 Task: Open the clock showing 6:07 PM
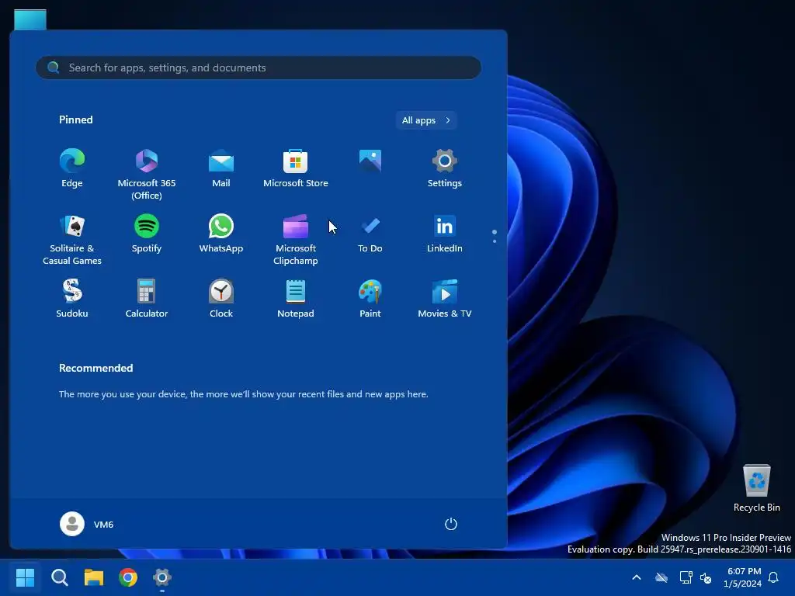tap(743, 577)
